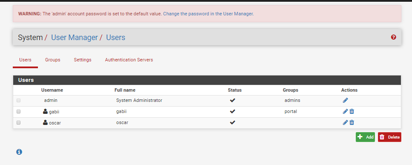
Task: Follow the change password link in warning
Action: coord(208,14)
